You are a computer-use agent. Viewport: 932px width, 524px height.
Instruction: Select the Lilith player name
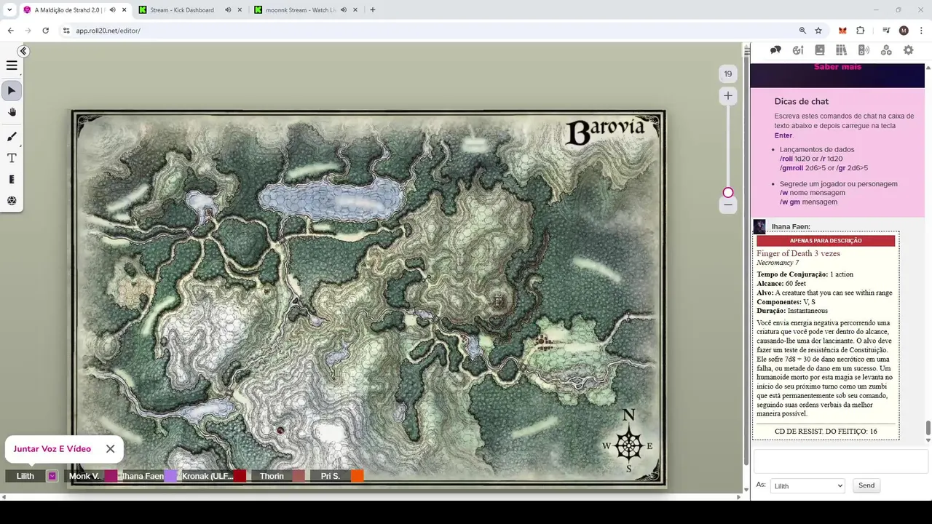tap(25, 476)
